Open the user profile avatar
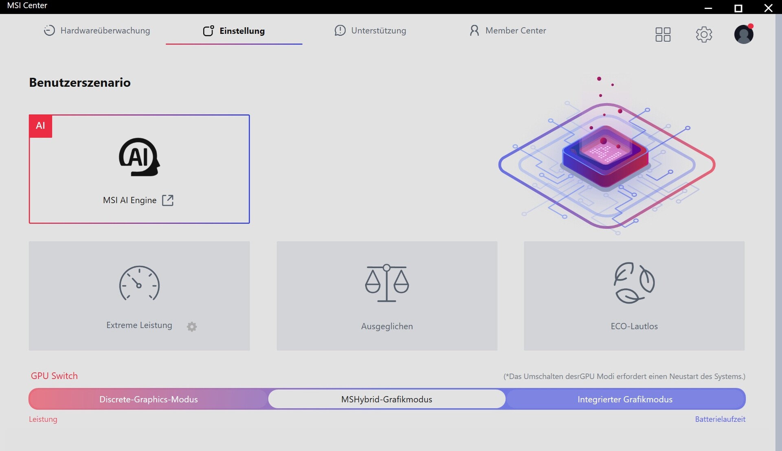Viewport: 782px width, 451px height. 743,34
